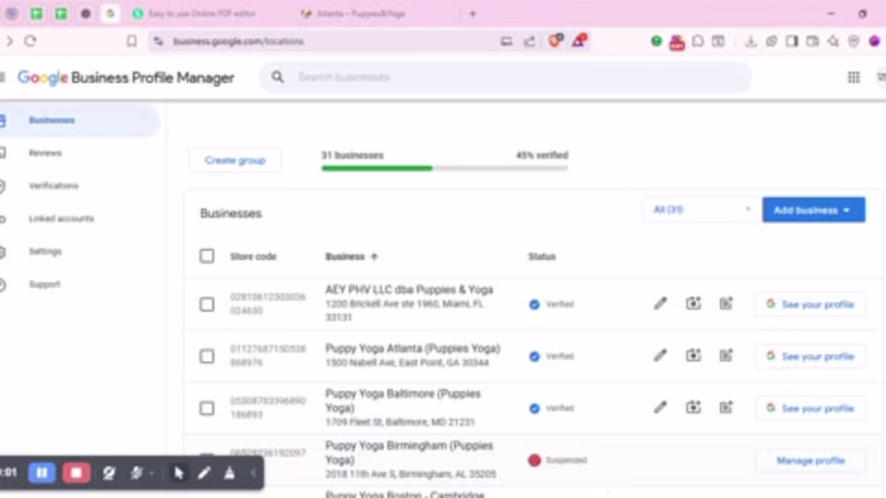The width and height of the screenshot is (886, 498).
Task: Check the checkbox for AEY PHV LLC row
Action: 207,303
